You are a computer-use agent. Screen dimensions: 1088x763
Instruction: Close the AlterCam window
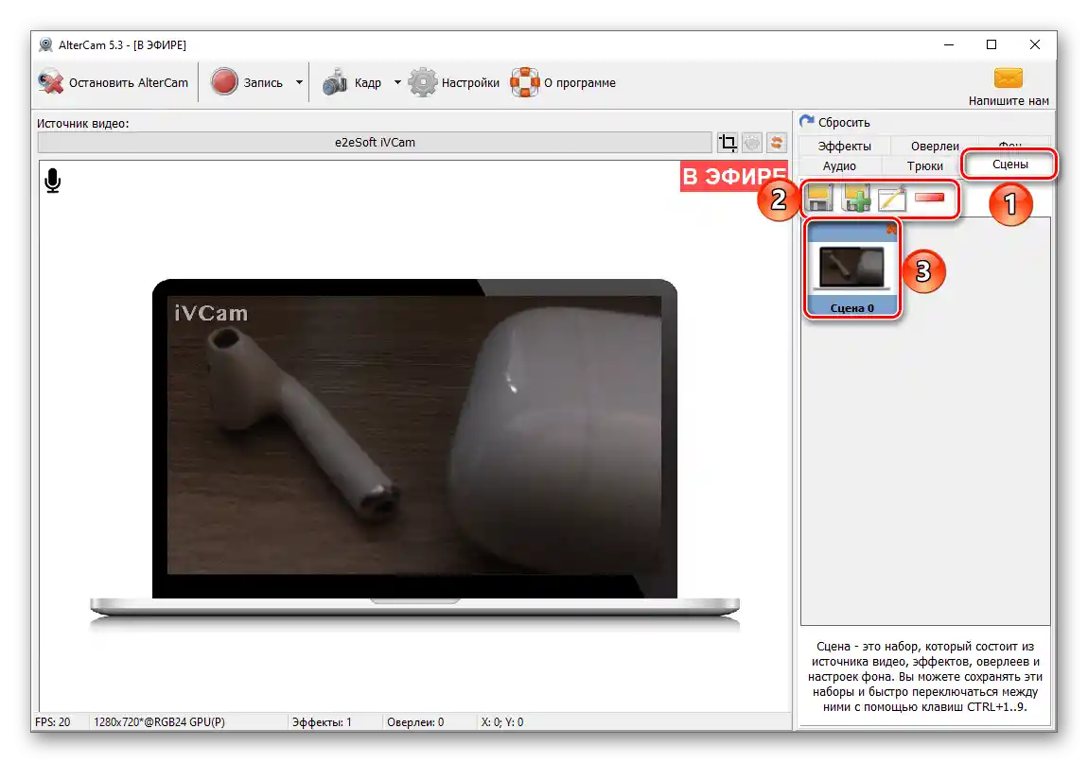[x=1035, y=44]
